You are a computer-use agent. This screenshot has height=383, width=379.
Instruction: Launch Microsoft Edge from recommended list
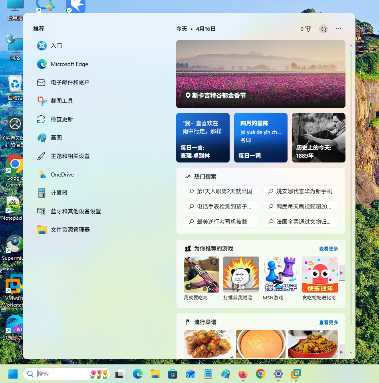69,64
